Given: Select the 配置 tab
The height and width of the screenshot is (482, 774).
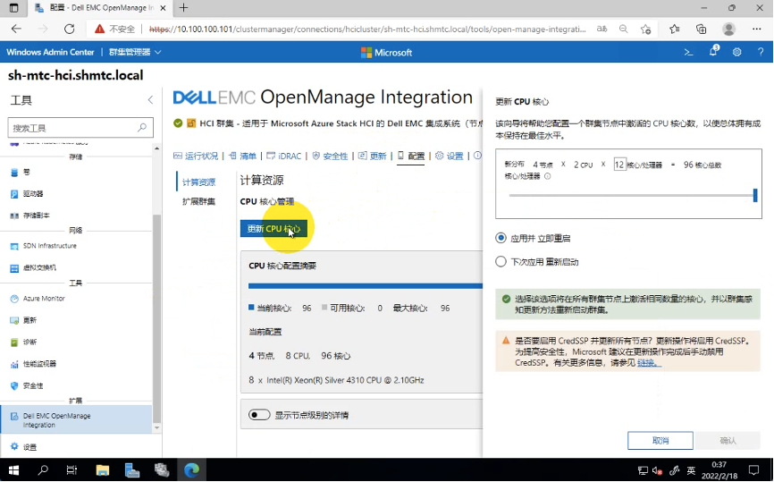Looking at the screenshot, I should coord(411,156).
